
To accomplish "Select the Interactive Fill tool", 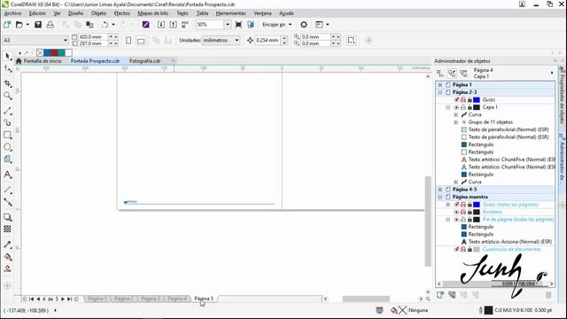I will pos(8,257).
